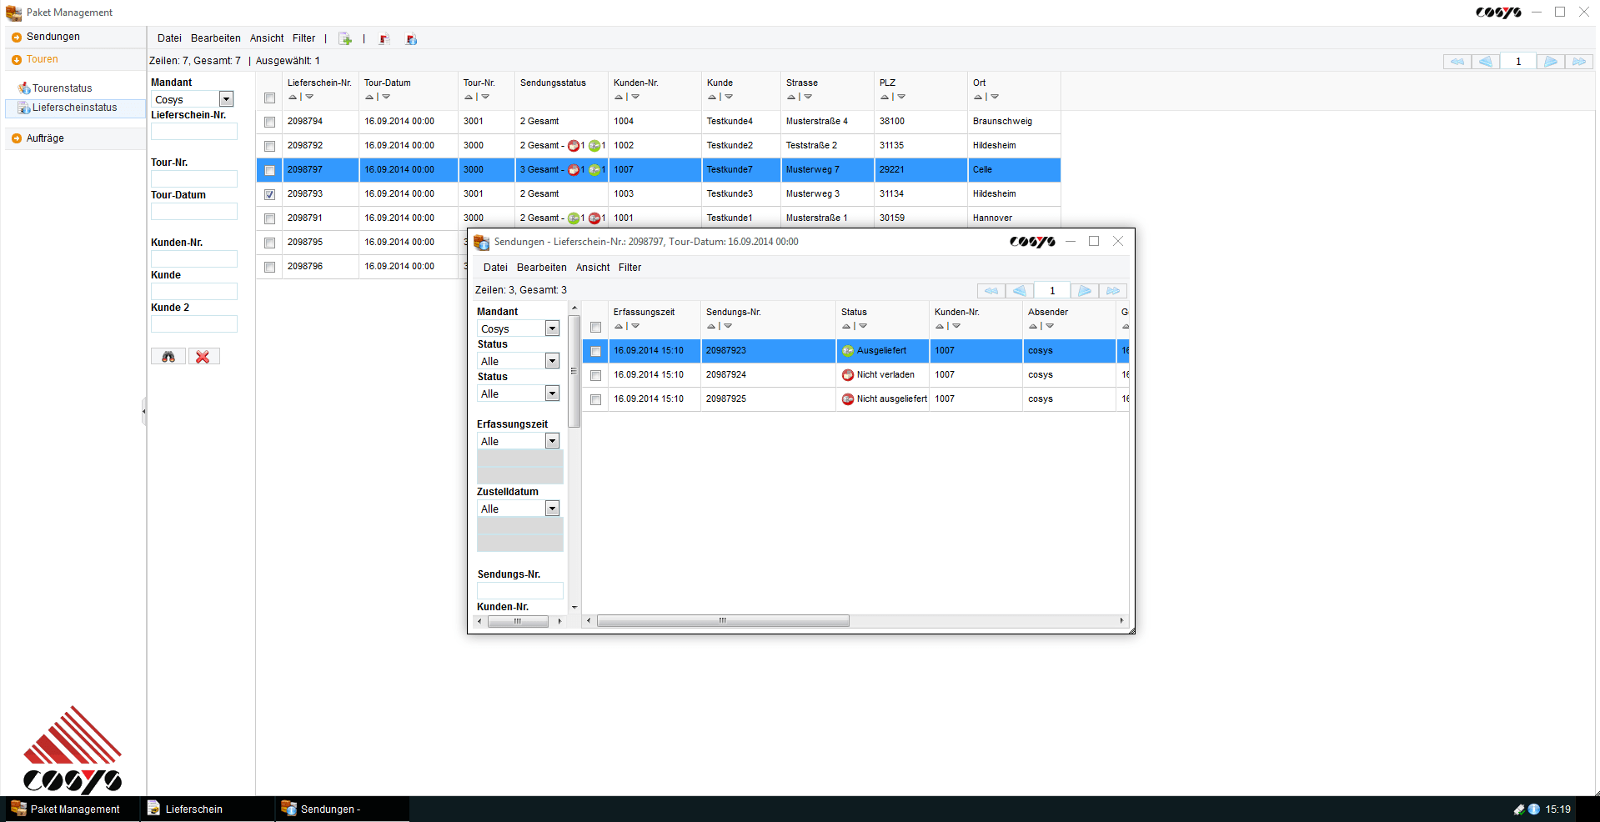1600x822 pixels.
Task: Click the Nicht verladen status icon
Action: [848, 375]
